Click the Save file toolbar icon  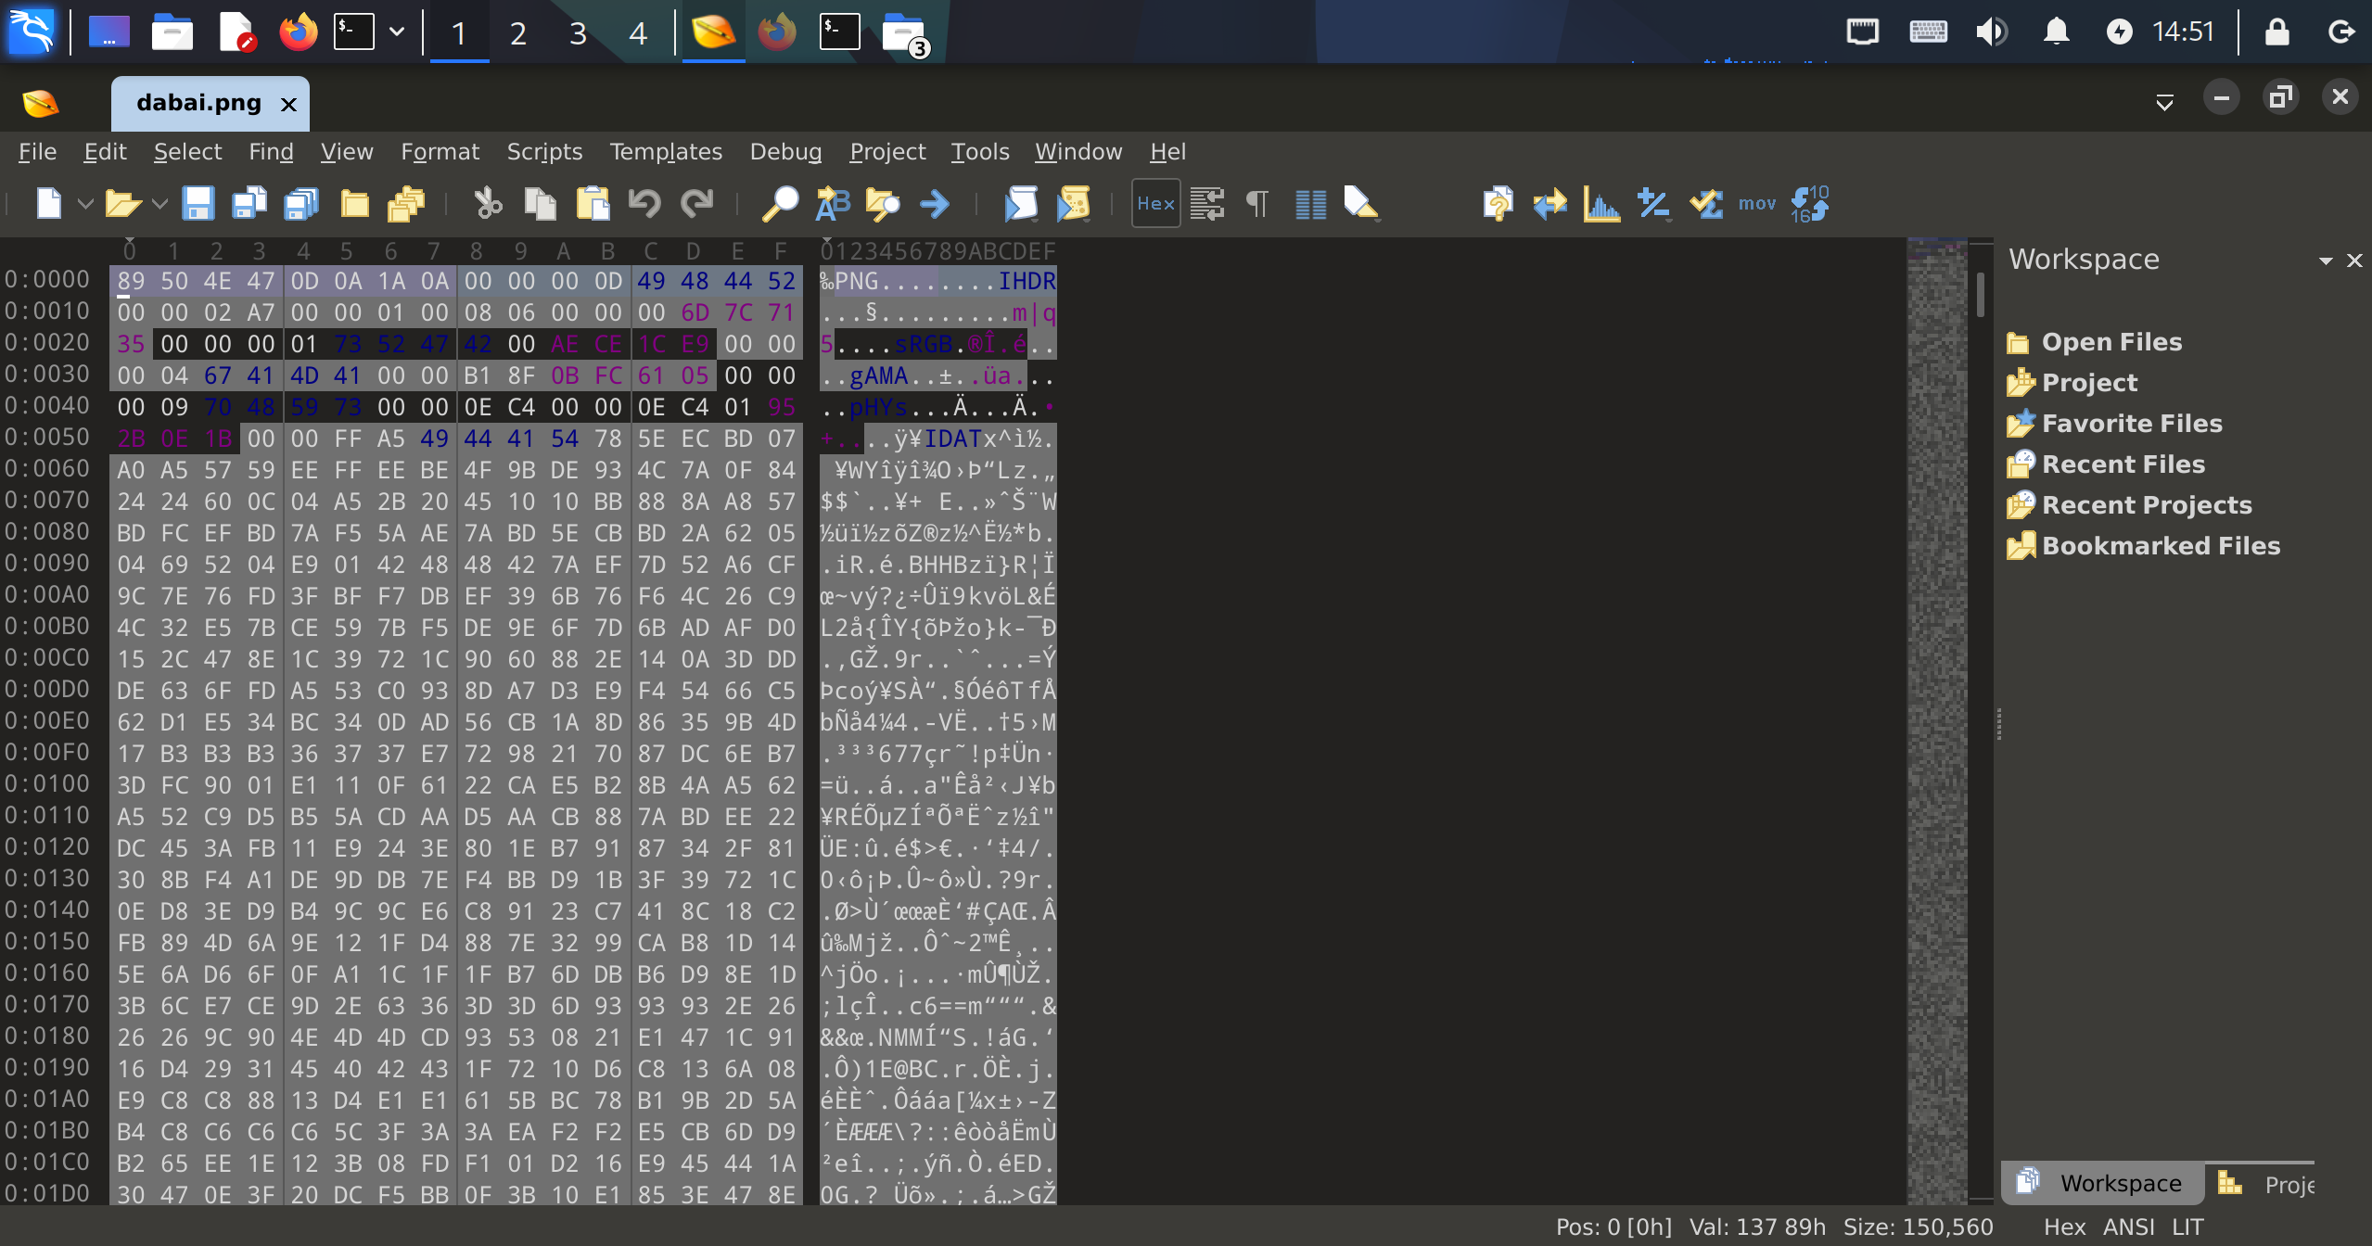tap(198, 203)
